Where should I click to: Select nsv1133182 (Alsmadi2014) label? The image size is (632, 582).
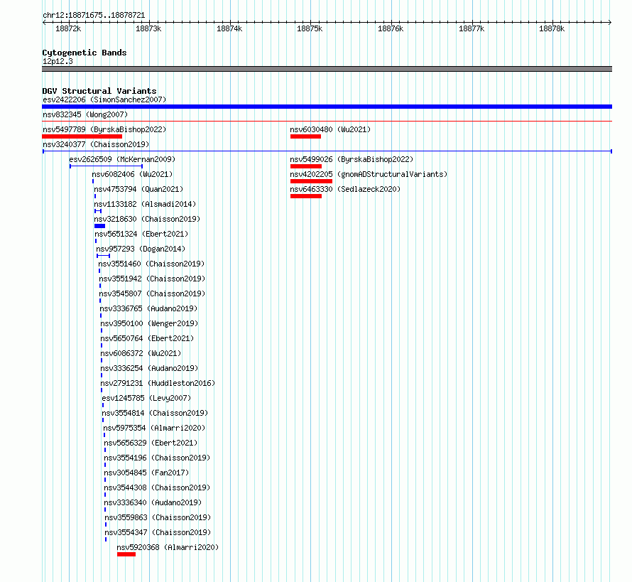[145, 204]
